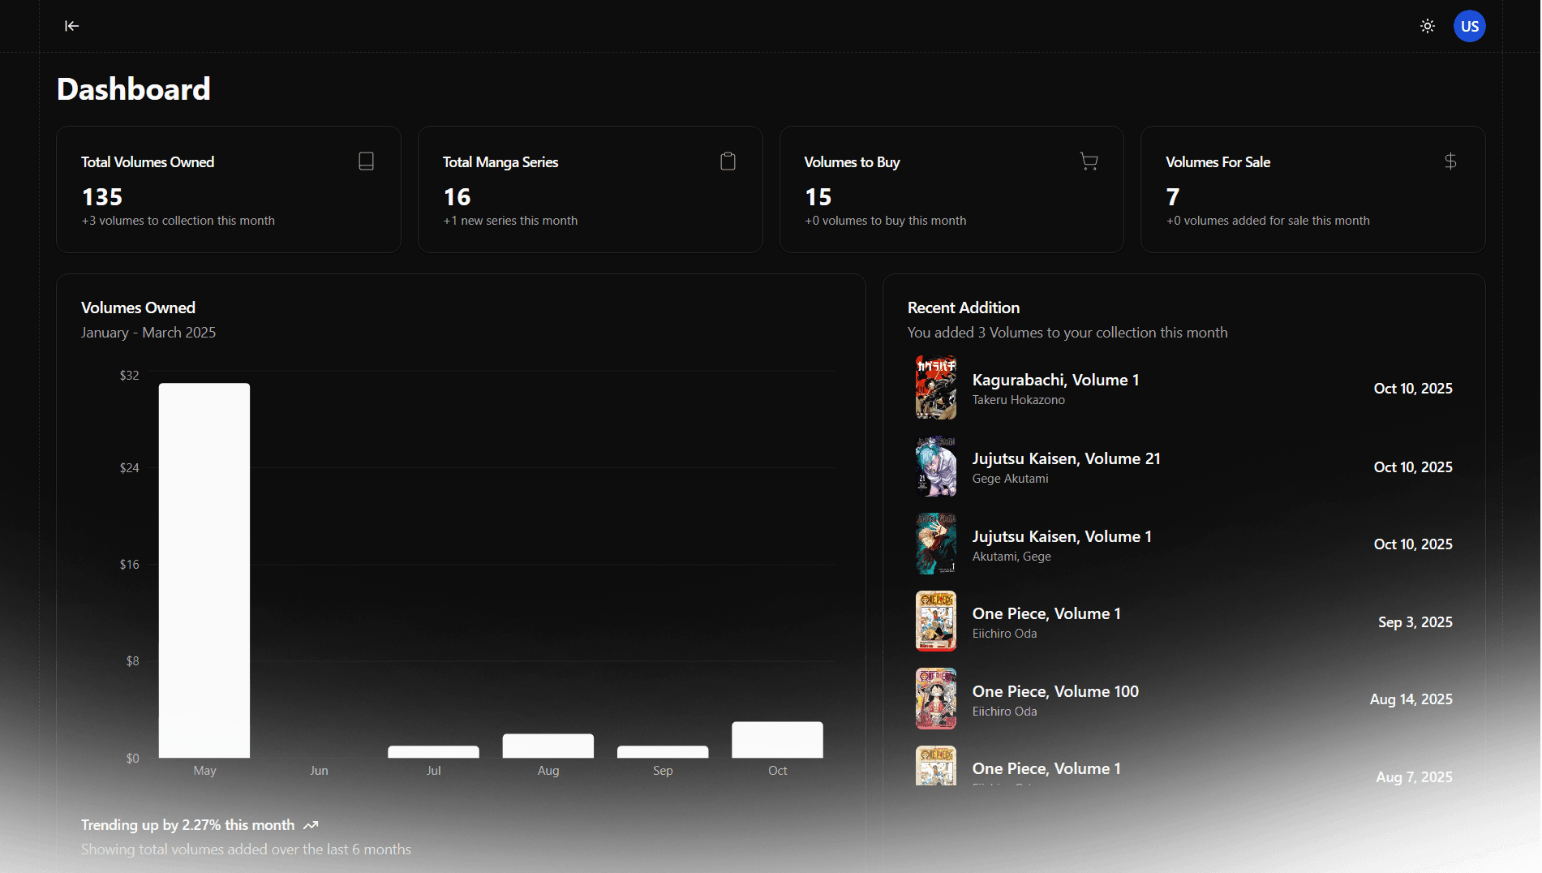The height and width of the screenshot is (873, 1542).
Task: Select the One Piece Volume 1 entry dated Sep 3
Action: pyautogui.click(x=1046, y=613)
